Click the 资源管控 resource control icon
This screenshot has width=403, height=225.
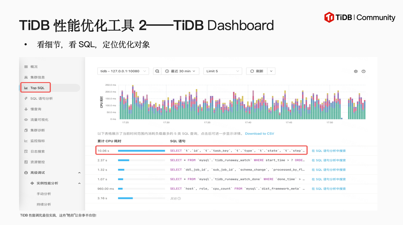click(26, 162)
